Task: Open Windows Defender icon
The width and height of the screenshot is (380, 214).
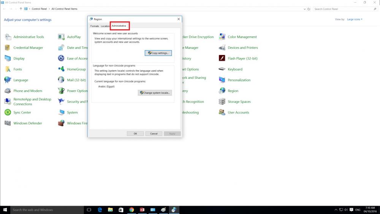Action: coord(8,123)
